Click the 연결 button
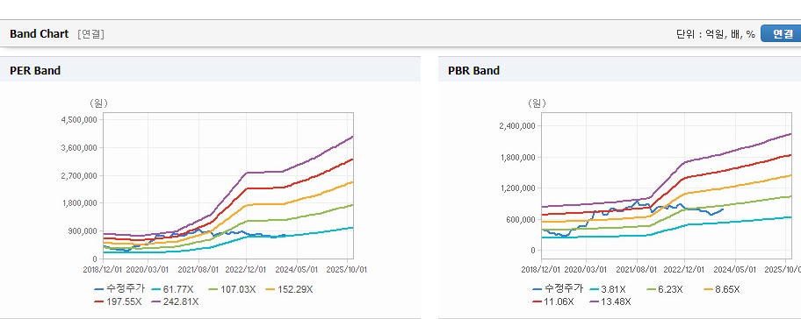The width and height of the screenshot is (801, 319). 781,33
